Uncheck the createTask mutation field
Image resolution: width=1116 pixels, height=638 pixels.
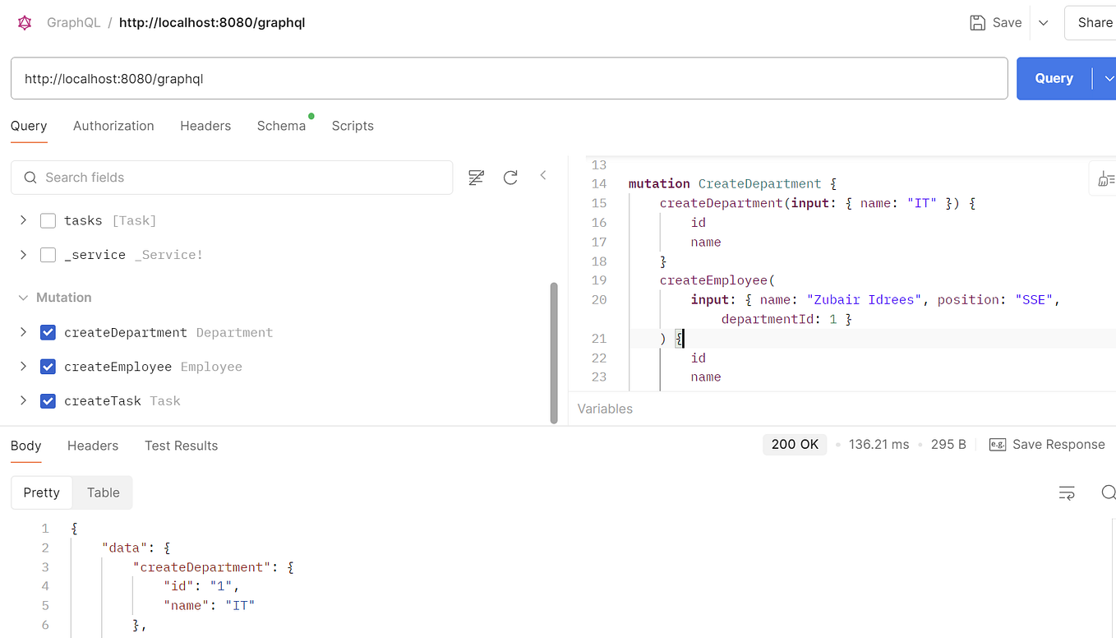click(x=48, y=400)
